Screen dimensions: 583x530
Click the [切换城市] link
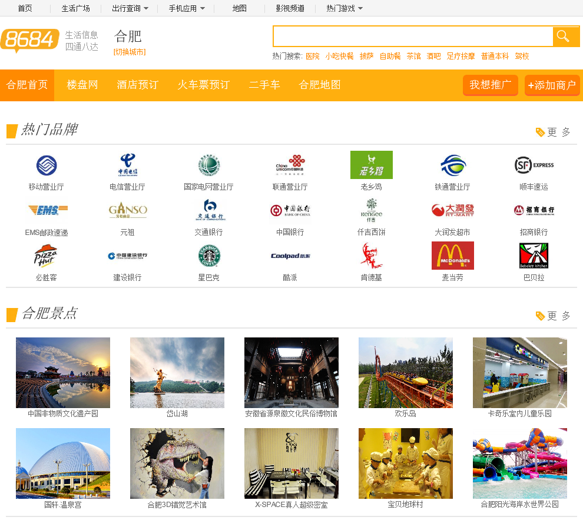pos(130,52)
